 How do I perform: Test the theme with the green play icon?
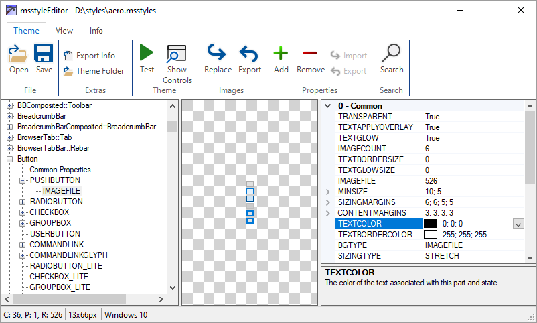(x=147, y=59)
